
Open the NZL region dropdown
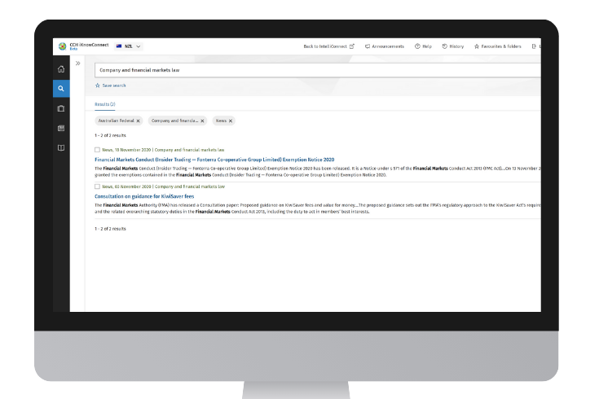[129, 46]
